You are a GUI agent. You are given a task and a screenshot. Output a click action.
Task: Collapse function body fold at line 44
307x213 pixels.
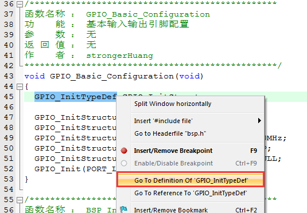pos(20,86)
